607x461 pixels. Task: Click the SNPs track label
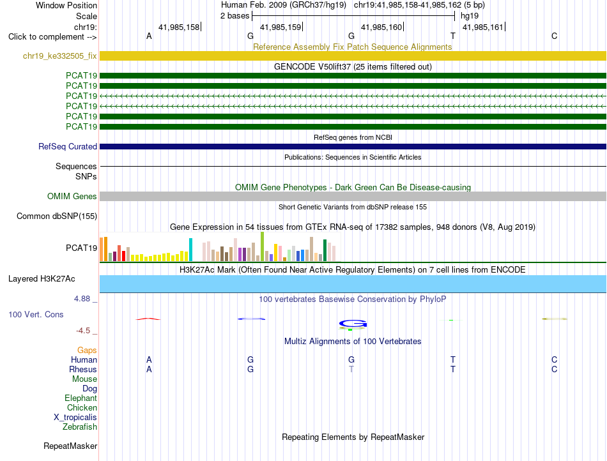coord(86,176)
